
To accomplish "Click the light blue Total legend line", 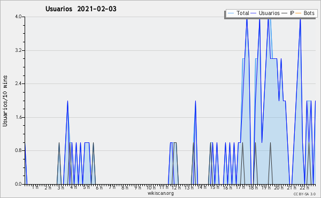I will [231, 13].
